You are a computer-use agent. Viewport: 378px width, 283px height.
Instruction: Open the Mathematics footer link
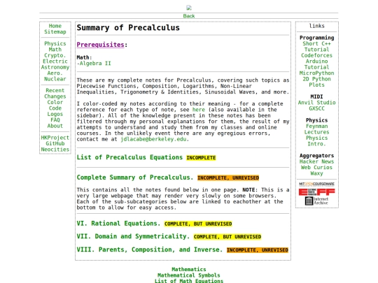(189, 269)
